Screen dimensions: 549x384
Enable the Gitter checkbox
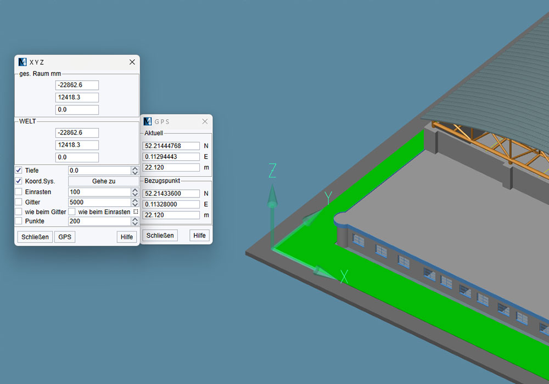[x=19, y=202]
